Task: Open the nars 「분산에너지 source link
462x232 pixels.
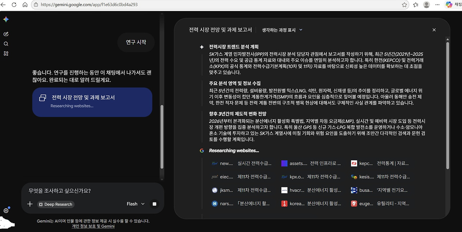Action: 241,204
